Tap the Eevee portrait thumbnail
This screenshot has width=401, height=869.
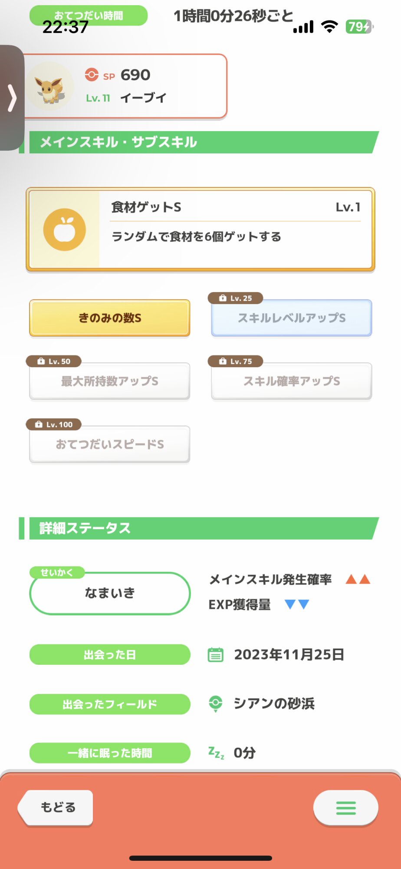50,86
